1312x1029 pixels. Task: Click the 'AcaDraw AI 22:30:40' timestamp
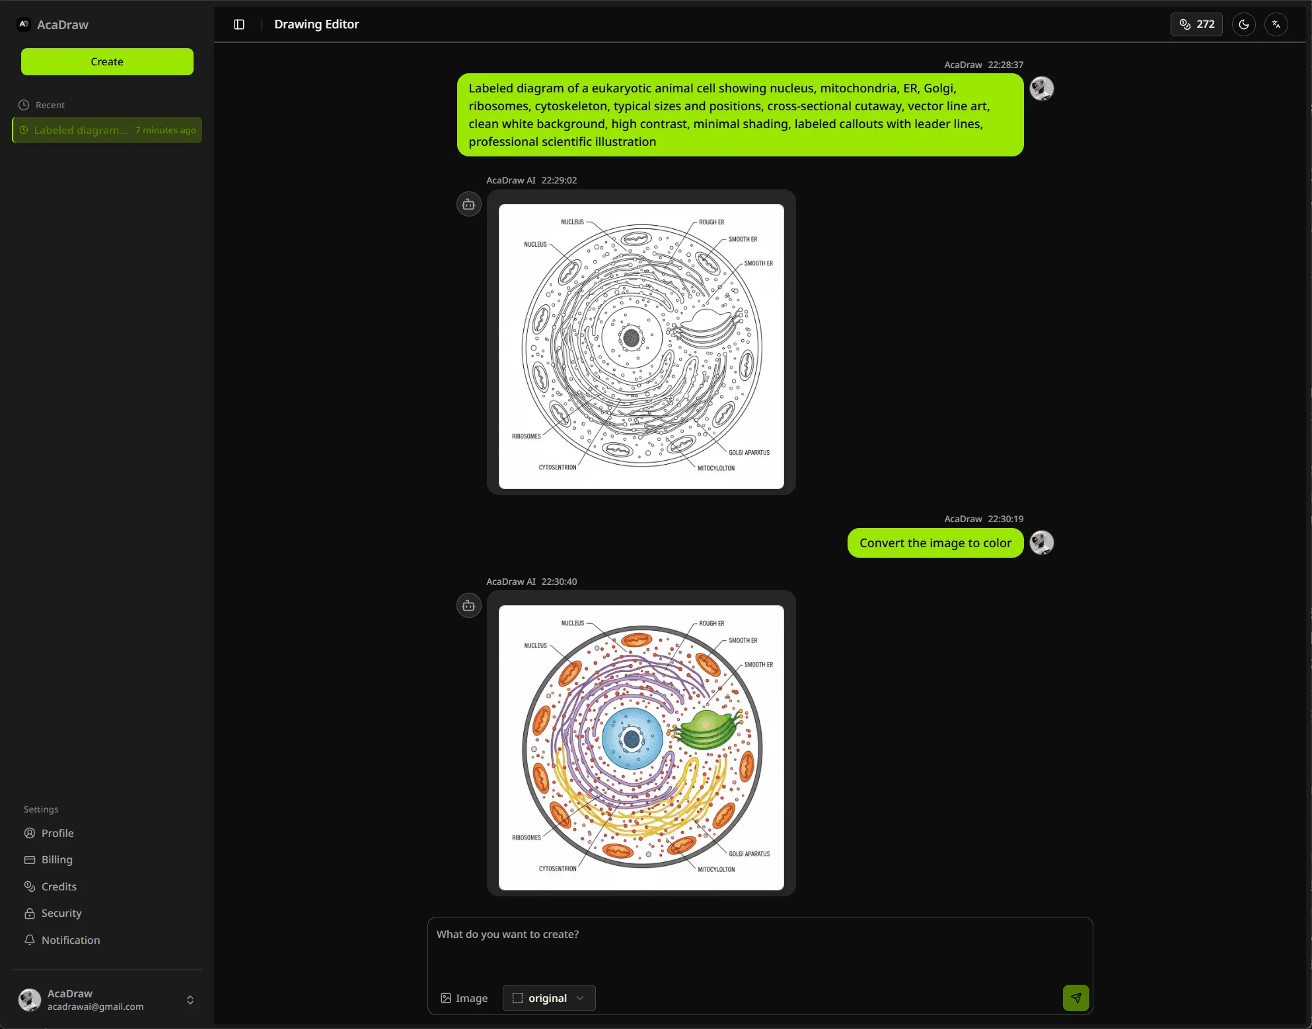531,581
